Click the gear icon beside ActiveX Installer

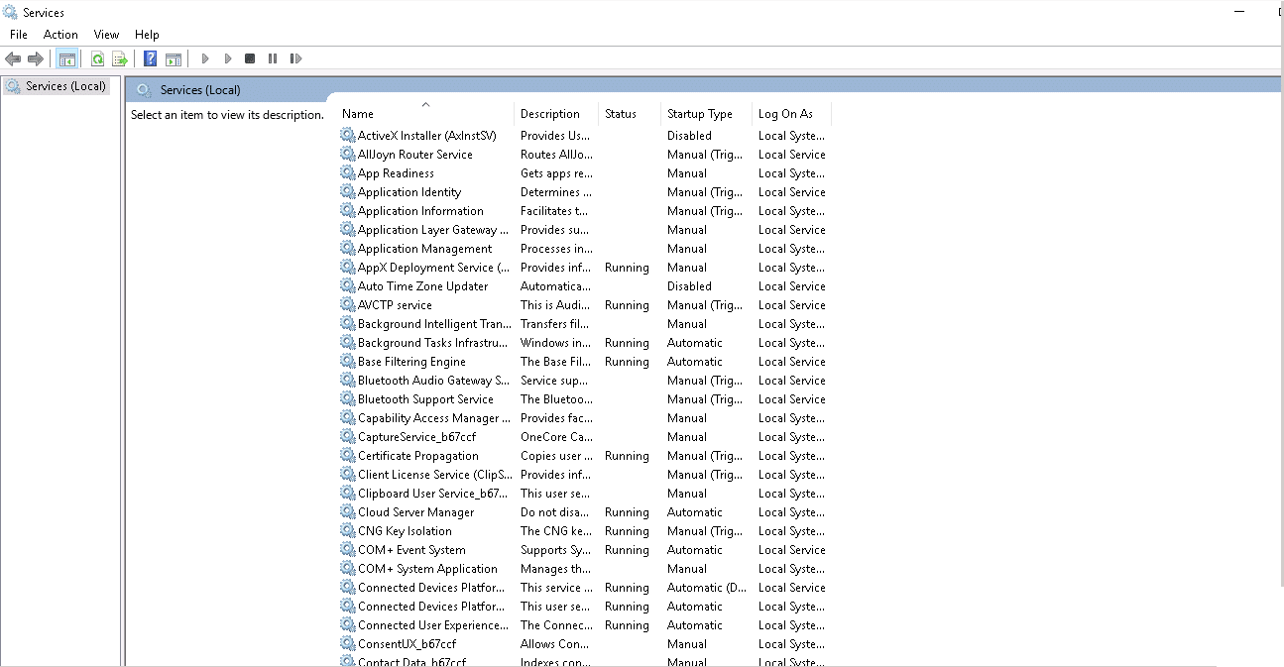click(x=347, y=135)
